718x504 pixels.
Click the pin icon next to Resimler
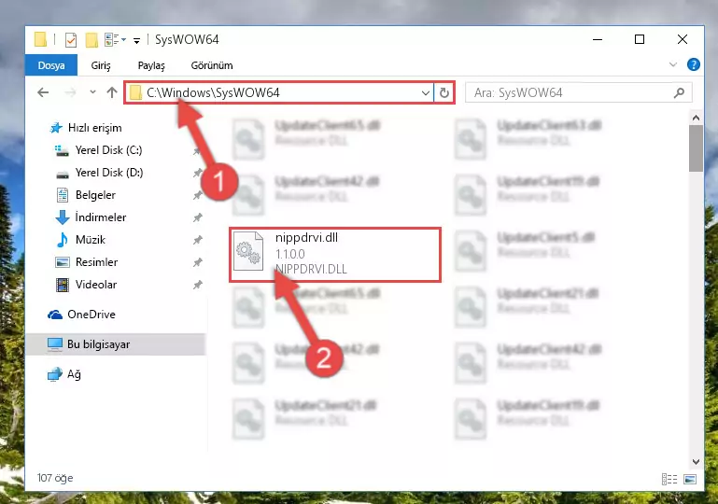click(x=197, y=262)
